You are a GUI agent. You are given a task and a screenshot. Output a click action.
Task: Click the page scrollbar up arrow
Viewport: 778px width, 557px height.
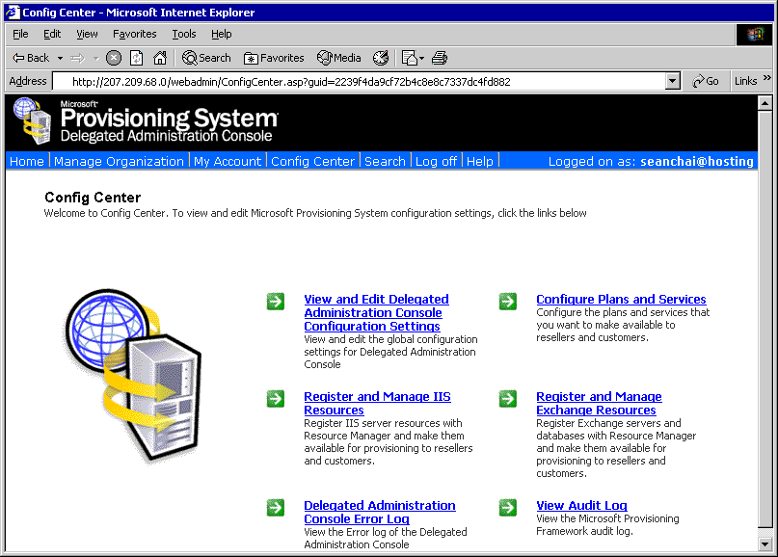tap(765, 103)
